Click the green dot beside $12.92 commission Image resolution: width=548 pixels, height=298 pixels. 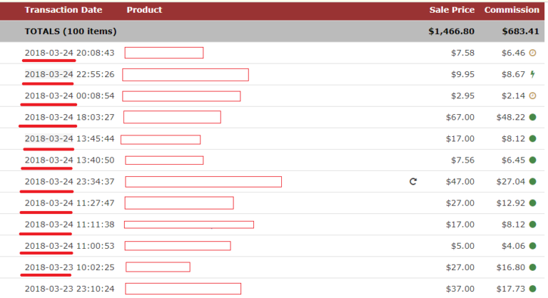pyautogui.click(x=532, y=203)
